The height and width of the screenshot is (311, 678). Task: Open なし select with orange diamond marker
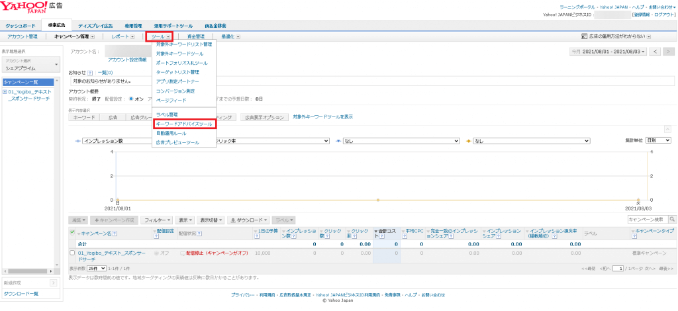(x=532, y=141)
